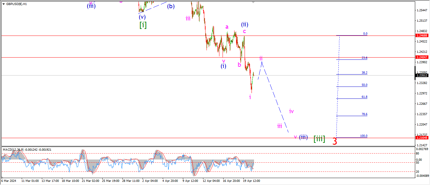The width and height of the screenshot is (430, 185).
Task: Click the 21 Mar 02:00 time axis label
Action: pyautogui.click(x=90, y=181)
